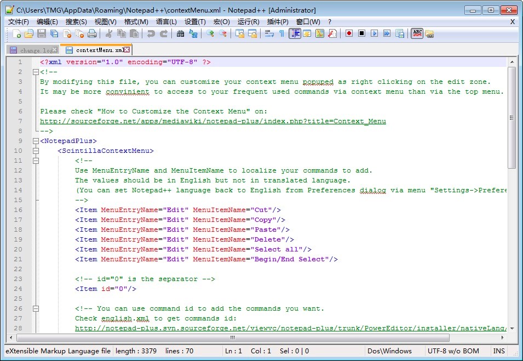Collapse the ScintillaContextMenu fold marker
523x361 pixels.
point(36,151)
